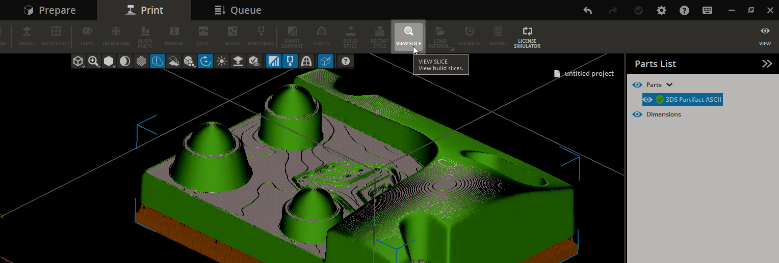Toggle the rotate-around-center view option
Image resolution: width=779 pixels, height=263 pixels.
point(205,62)
